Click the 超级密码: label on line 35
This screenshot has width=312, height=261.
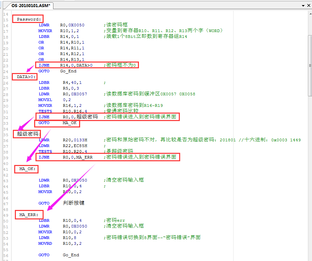29,134
